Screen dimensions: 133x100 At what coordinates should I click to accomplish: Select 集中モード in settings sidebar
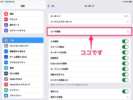click(x=23, y=25)
